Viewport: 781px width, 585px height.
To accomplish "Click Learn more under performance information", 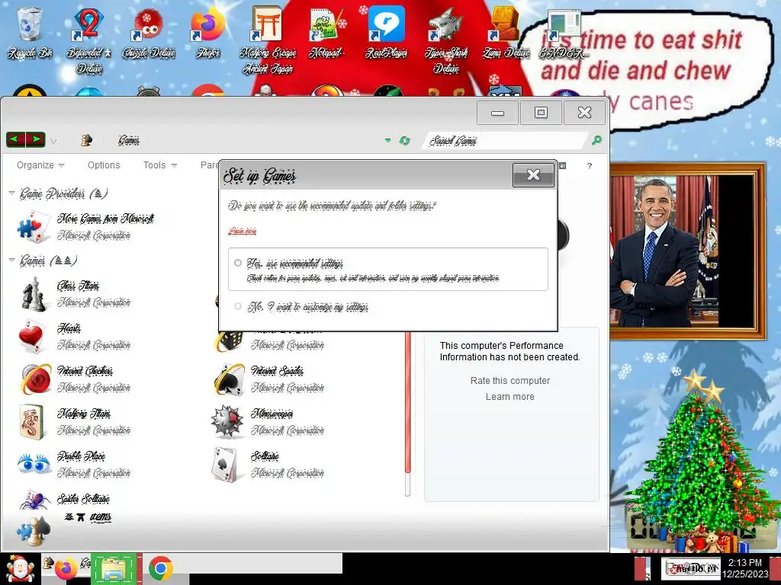I will pyautogui.click(x=510, y=396).
